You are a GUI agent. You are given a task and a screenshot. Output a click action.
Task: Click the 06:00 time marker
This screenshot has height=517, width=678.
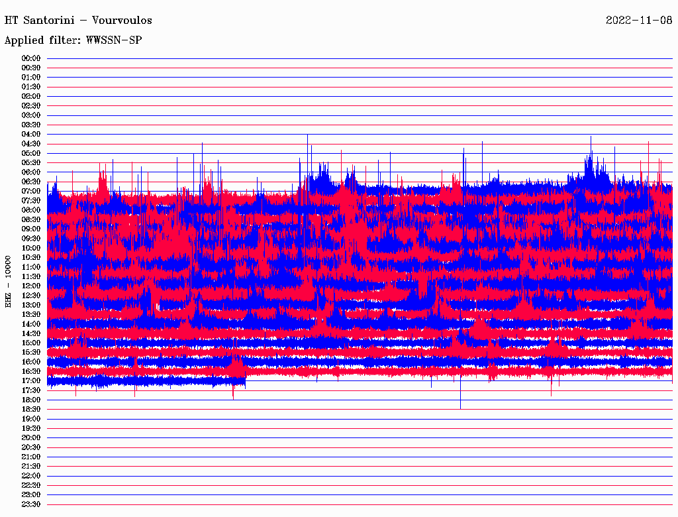(x=31, y=172)
